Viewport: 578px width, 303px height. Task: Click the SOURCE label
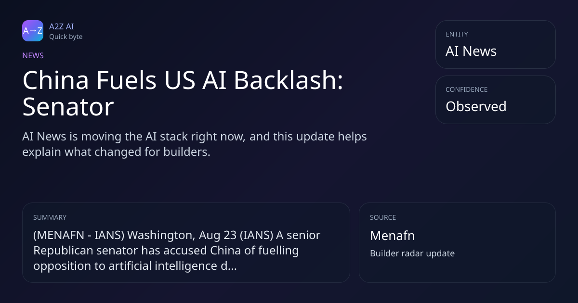pyautogui.click(x=383, y=217)
